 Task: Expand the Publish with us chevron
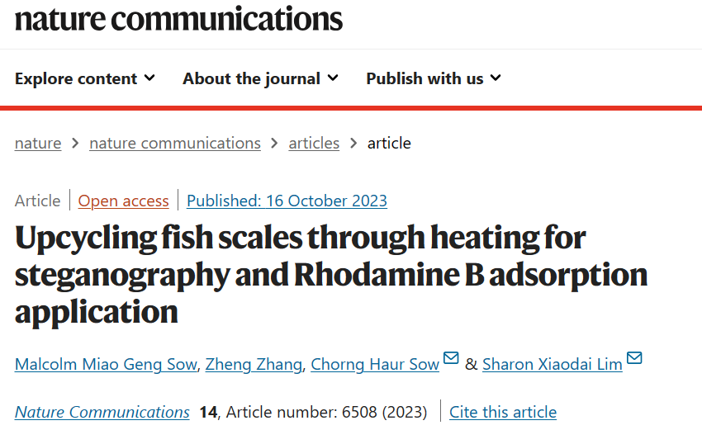(x=496, y=78)
